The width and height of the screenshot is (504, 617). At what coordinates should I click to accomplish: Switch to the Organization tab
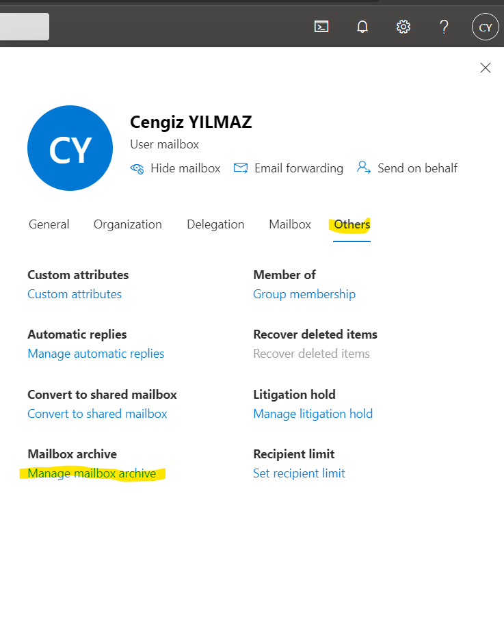tap(128, 224)
